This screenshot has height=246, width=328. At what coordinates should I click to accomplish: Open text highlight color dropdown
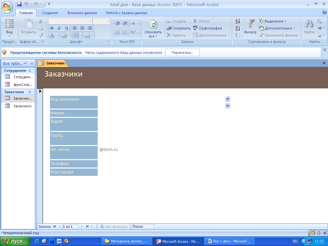tap(138, 33)
